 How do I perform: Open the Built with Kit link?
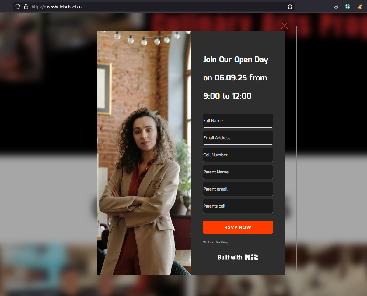238,257
